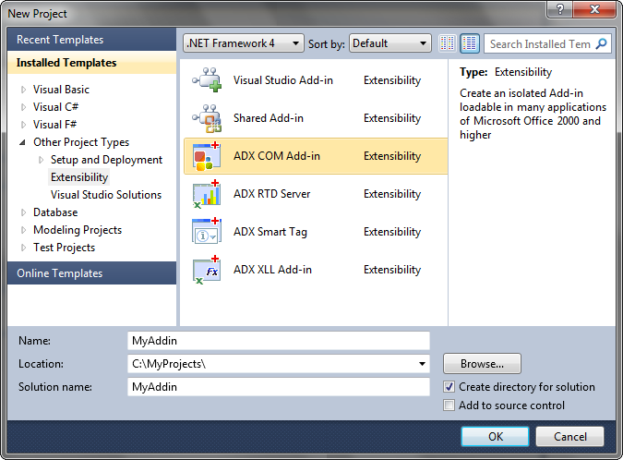The width and height of the screenshot is (623, 460).
Task: Click the 'Modeling Projects' tree label
Action: (x=78, y=230)
